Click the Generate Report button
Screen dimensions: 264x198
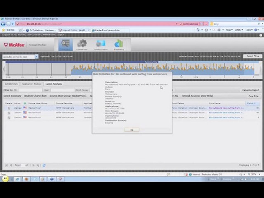[251, 90]
